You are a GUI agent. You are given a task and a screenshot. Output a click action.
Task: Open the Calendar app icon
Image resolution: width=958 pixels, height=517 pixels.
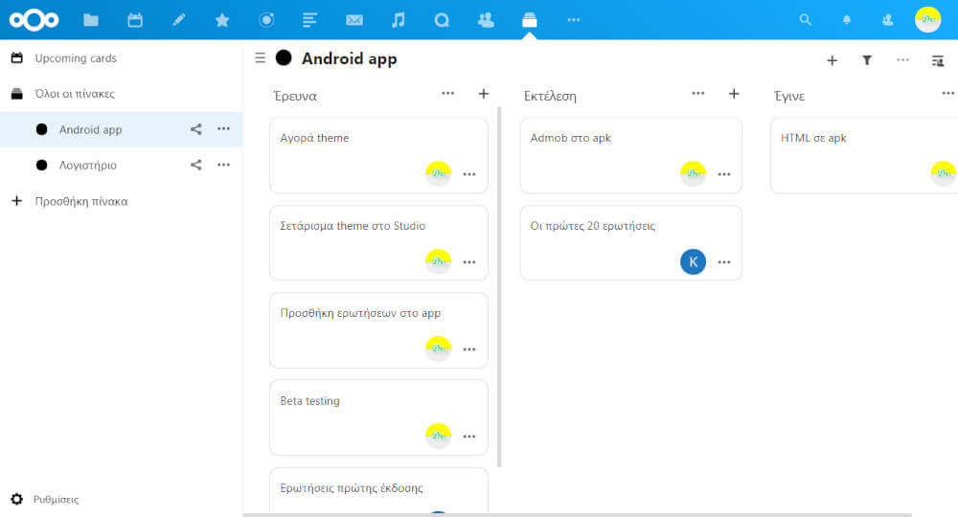click(135, 19)
